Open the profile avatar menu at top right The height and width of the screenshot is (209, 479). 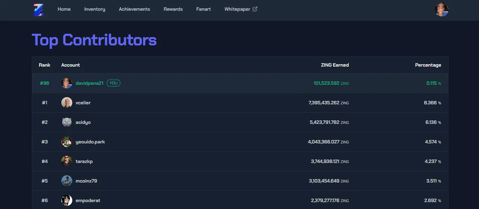(442, 10)
